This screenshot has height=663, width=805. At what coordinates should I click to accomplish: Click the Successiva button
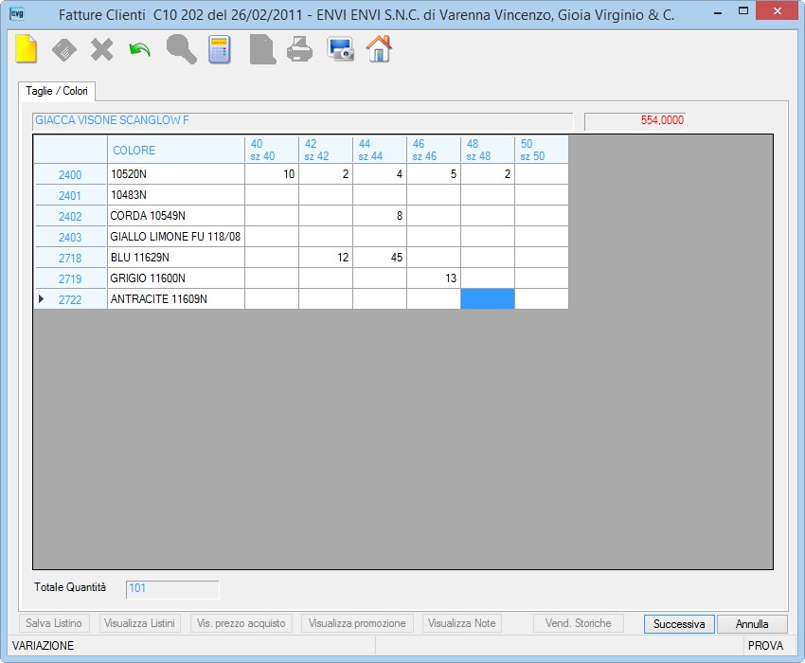tap(679, 624)
